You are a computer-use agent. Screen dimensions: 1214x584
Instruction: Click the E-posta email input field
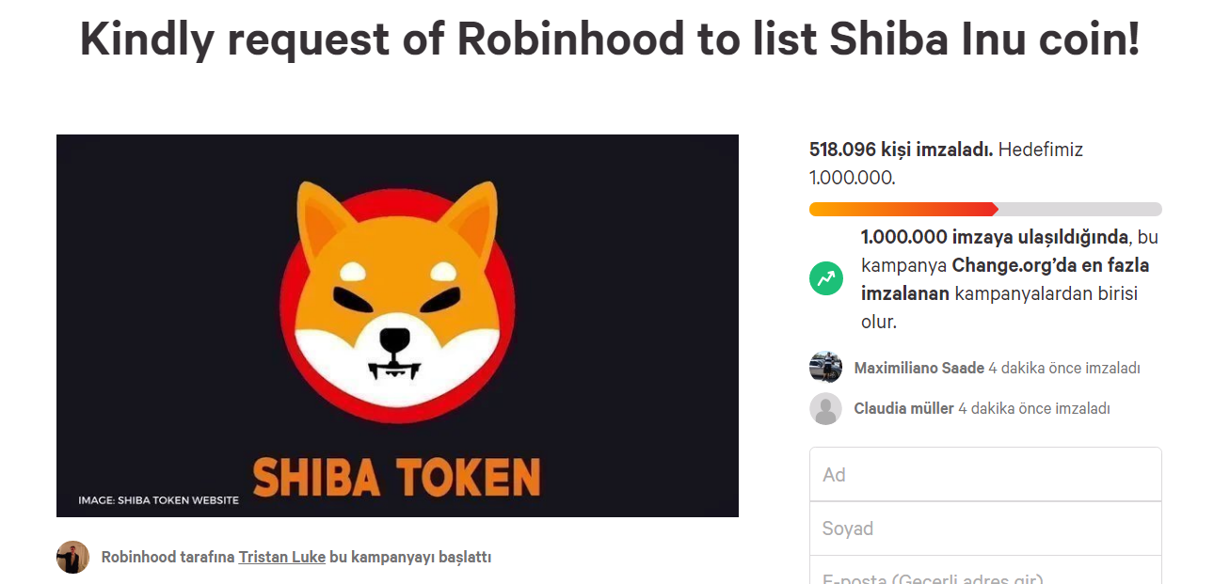pos(985,576)
